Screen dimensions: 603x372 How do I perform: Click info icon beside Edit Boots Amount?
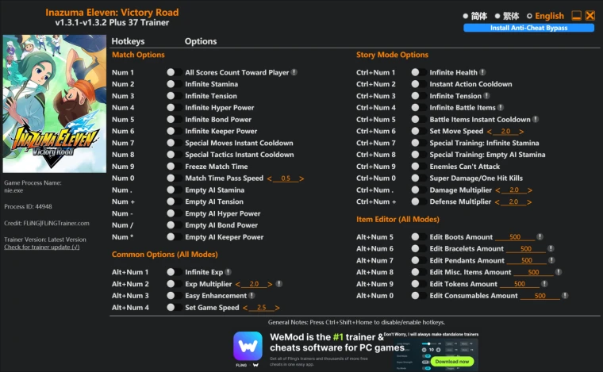[540, 237]
